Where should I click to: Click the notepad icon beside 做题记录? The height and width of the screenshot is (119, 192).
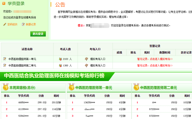click(23, 24)
